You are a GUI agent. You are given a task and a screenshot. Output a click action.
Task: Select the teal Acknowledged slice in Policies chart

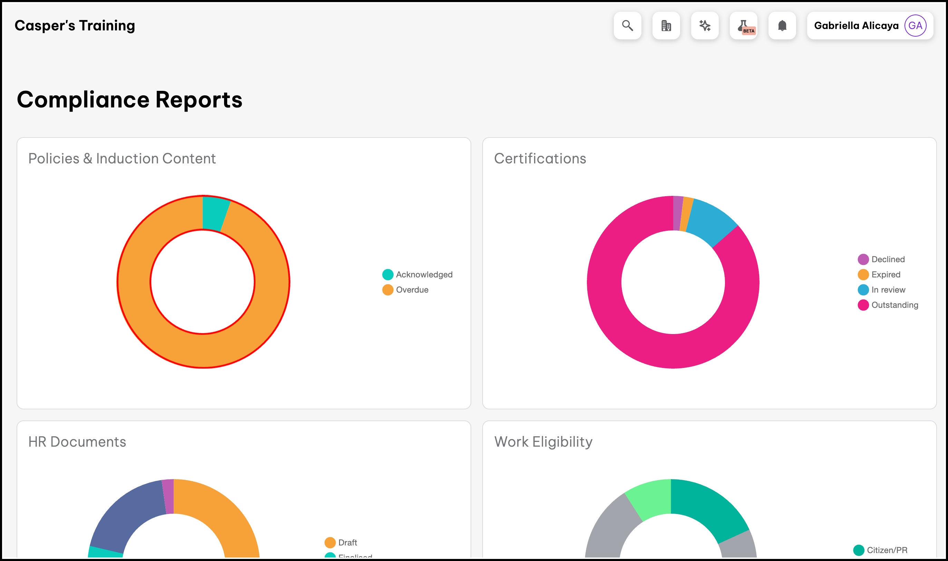click(215, 213)
